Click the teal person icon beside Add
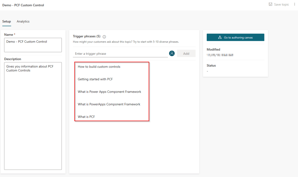Screen dimensions: 298x177 (x=172, y=54)
